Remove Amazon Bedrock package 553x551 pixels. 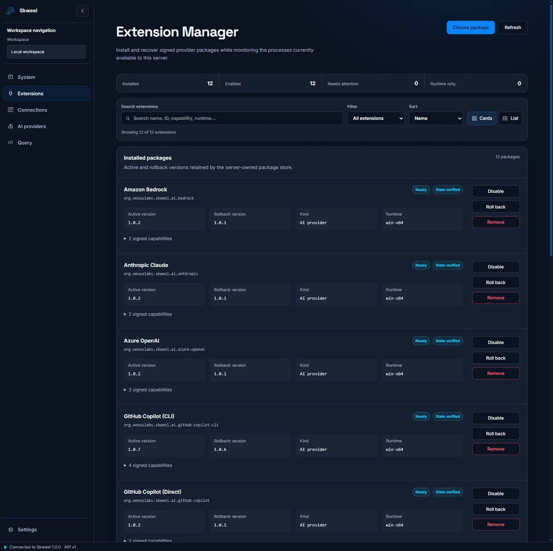coord(496,222)
